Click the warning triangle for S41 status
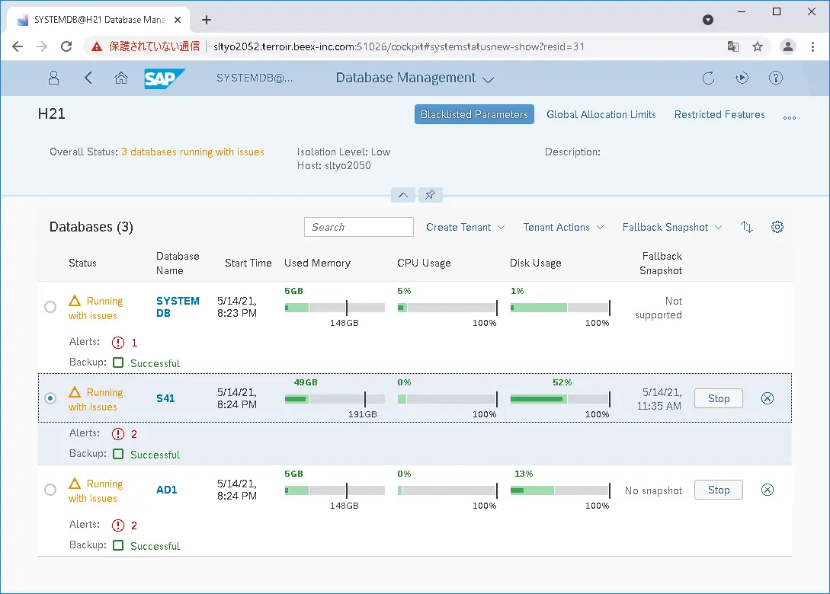This screenshot has width=830, height=594. click(75, 392)
